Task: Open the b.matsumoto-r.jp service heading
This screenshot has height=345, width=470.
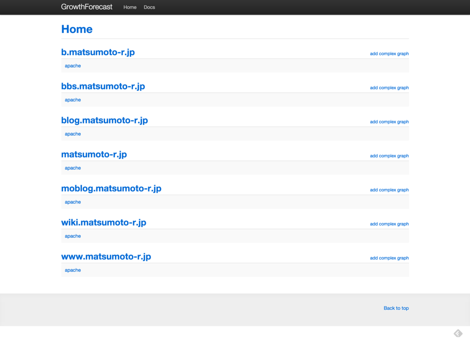Action: (x=98, y=52)
